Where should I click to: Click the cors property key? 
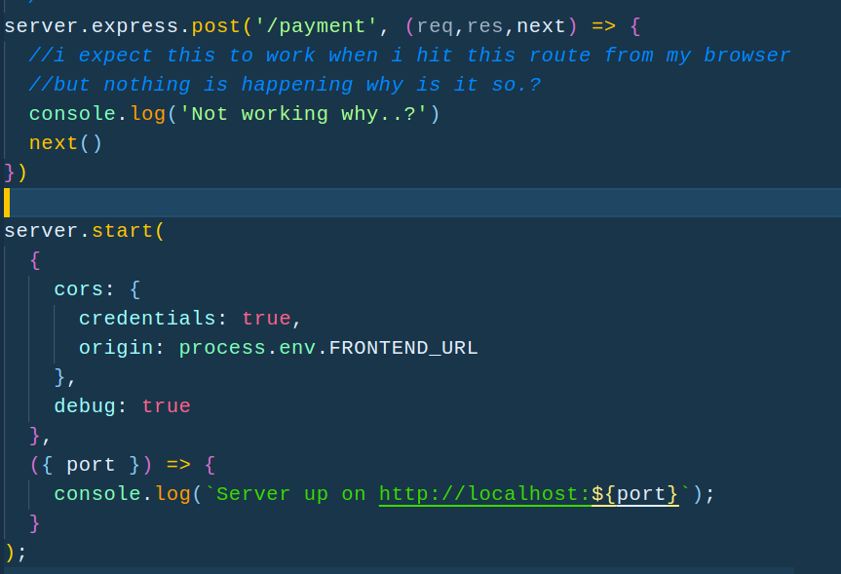pos(78,289)
